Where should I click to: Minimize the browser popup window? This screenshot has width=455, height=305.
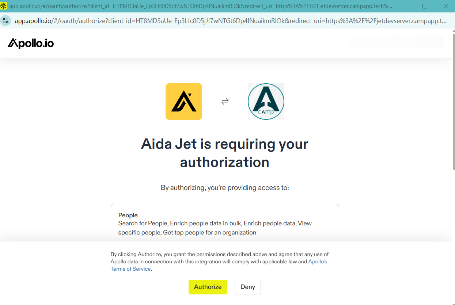point(405,6)
